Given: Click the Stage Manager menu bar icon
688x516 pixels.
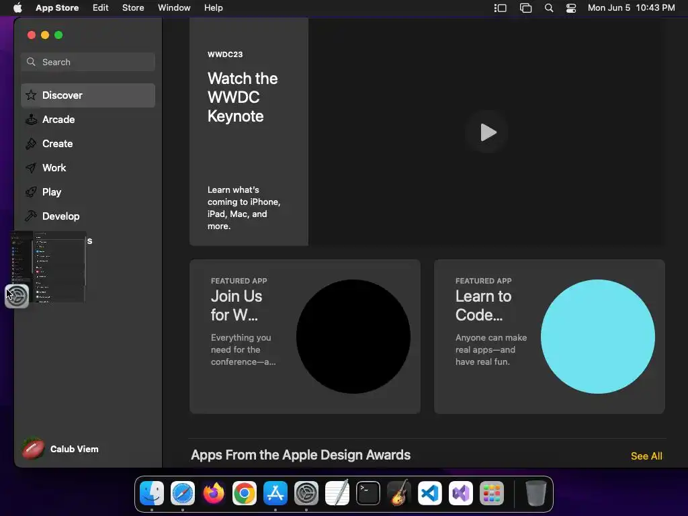Looking at the screenshot, I should click(500, 8).
